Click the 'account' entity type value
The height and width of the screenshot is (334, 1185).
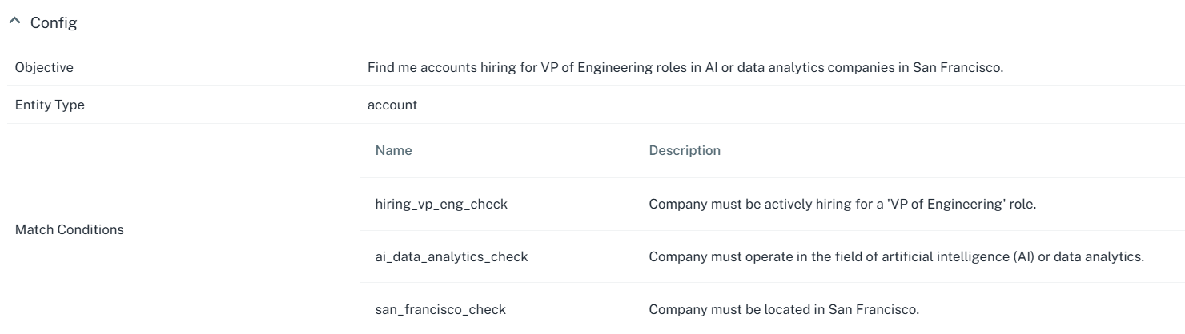392,105
